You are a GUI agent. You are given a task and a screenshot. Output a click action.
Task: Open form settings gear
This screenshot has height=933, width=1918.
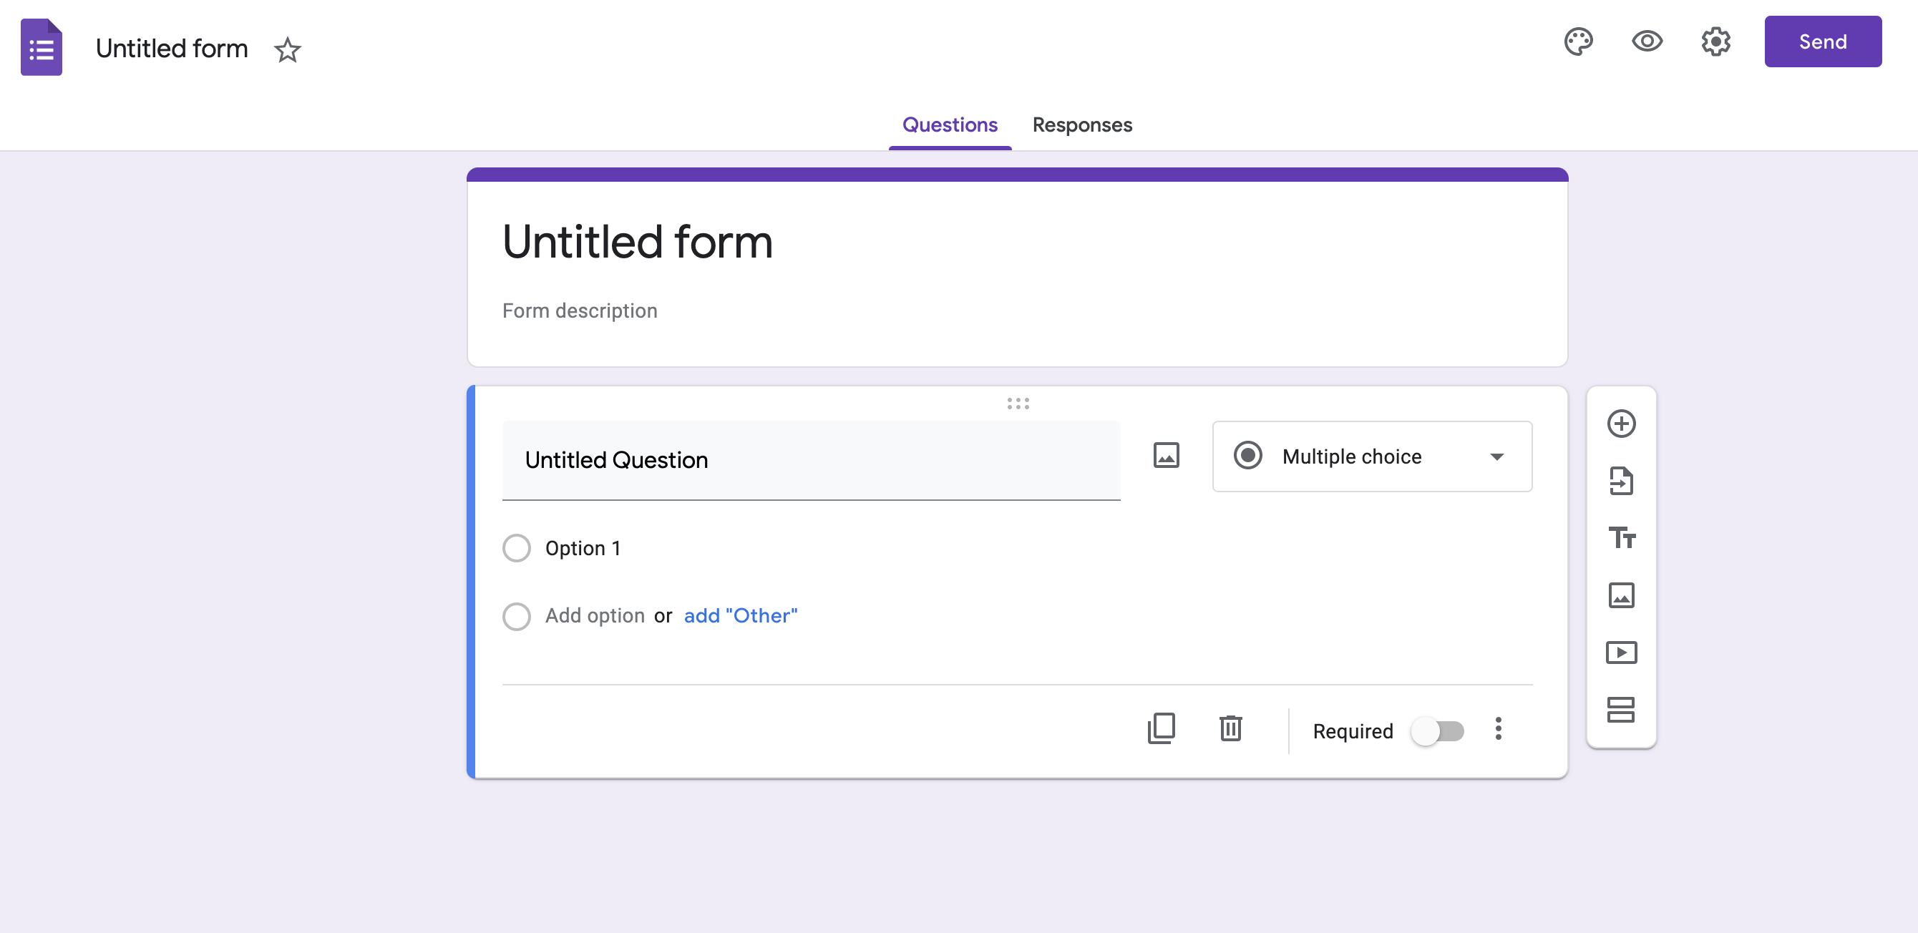tap(1715, 41)
